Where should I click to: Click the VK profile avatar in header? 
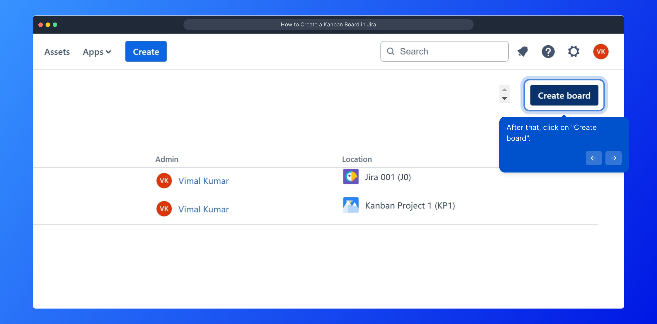pyautogui.click(x=600, y=52)
